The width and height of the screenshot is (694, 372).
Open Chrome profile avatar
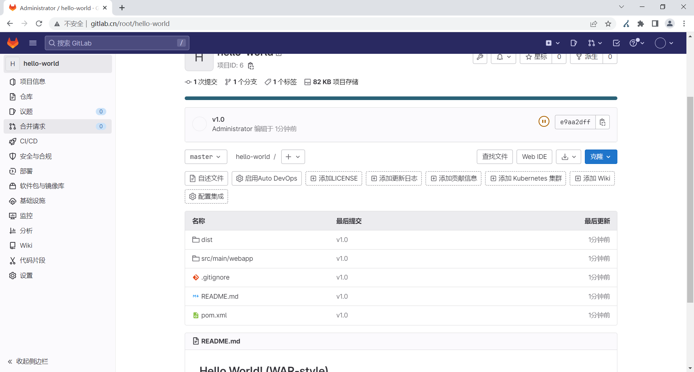670,23
